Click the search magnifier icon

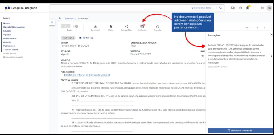click(221, 8)
